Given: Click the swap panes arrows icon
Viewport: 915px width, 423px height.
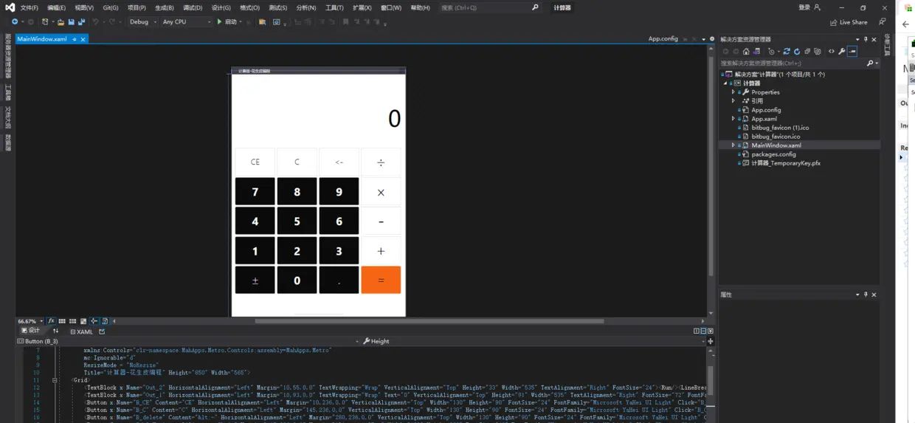Looking at the screenshot, I should click(55, 331).
